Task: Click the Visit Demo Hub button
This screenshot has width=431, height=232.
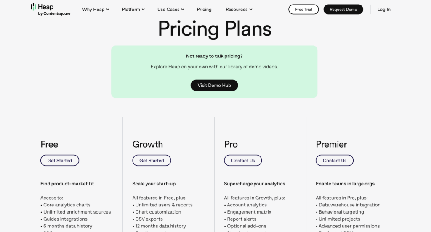Action: [214, 85]
